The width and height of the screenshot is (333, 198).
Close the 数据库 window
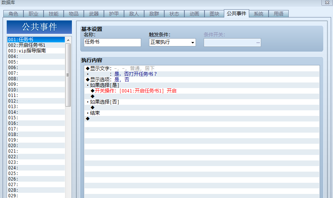click(327, 3)
